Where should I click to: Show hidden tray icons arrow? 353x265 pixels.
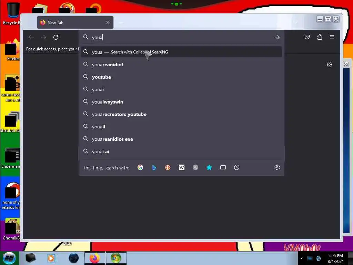coord(301,258)
